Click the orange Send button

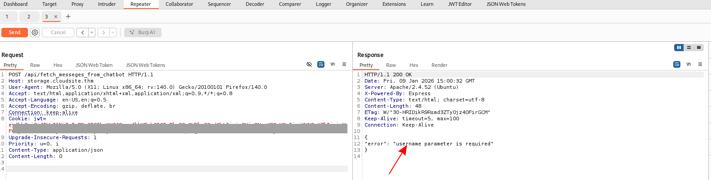click(x=14, y=32)
